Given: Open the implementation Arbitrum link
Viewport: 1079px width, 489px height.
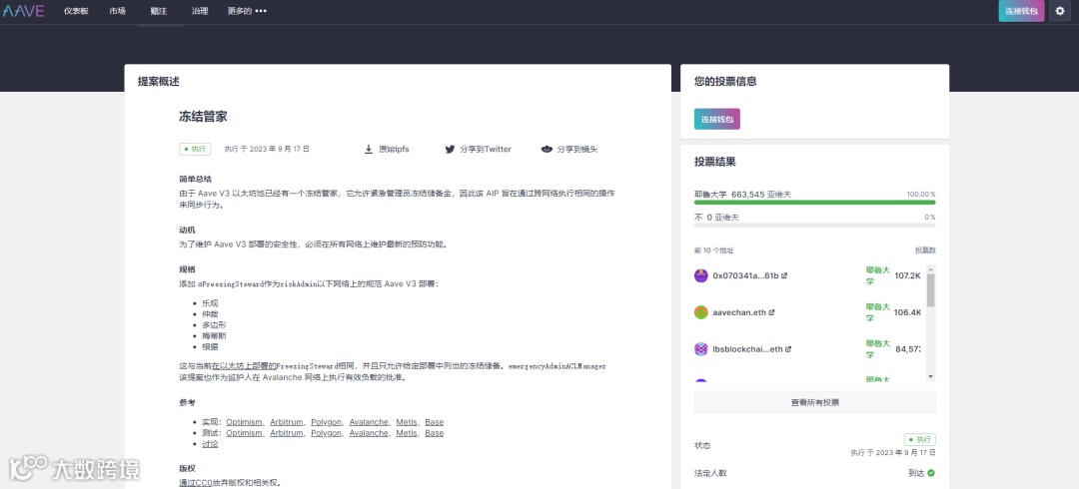Looking at the screenshot, I should tap(287, 422).
